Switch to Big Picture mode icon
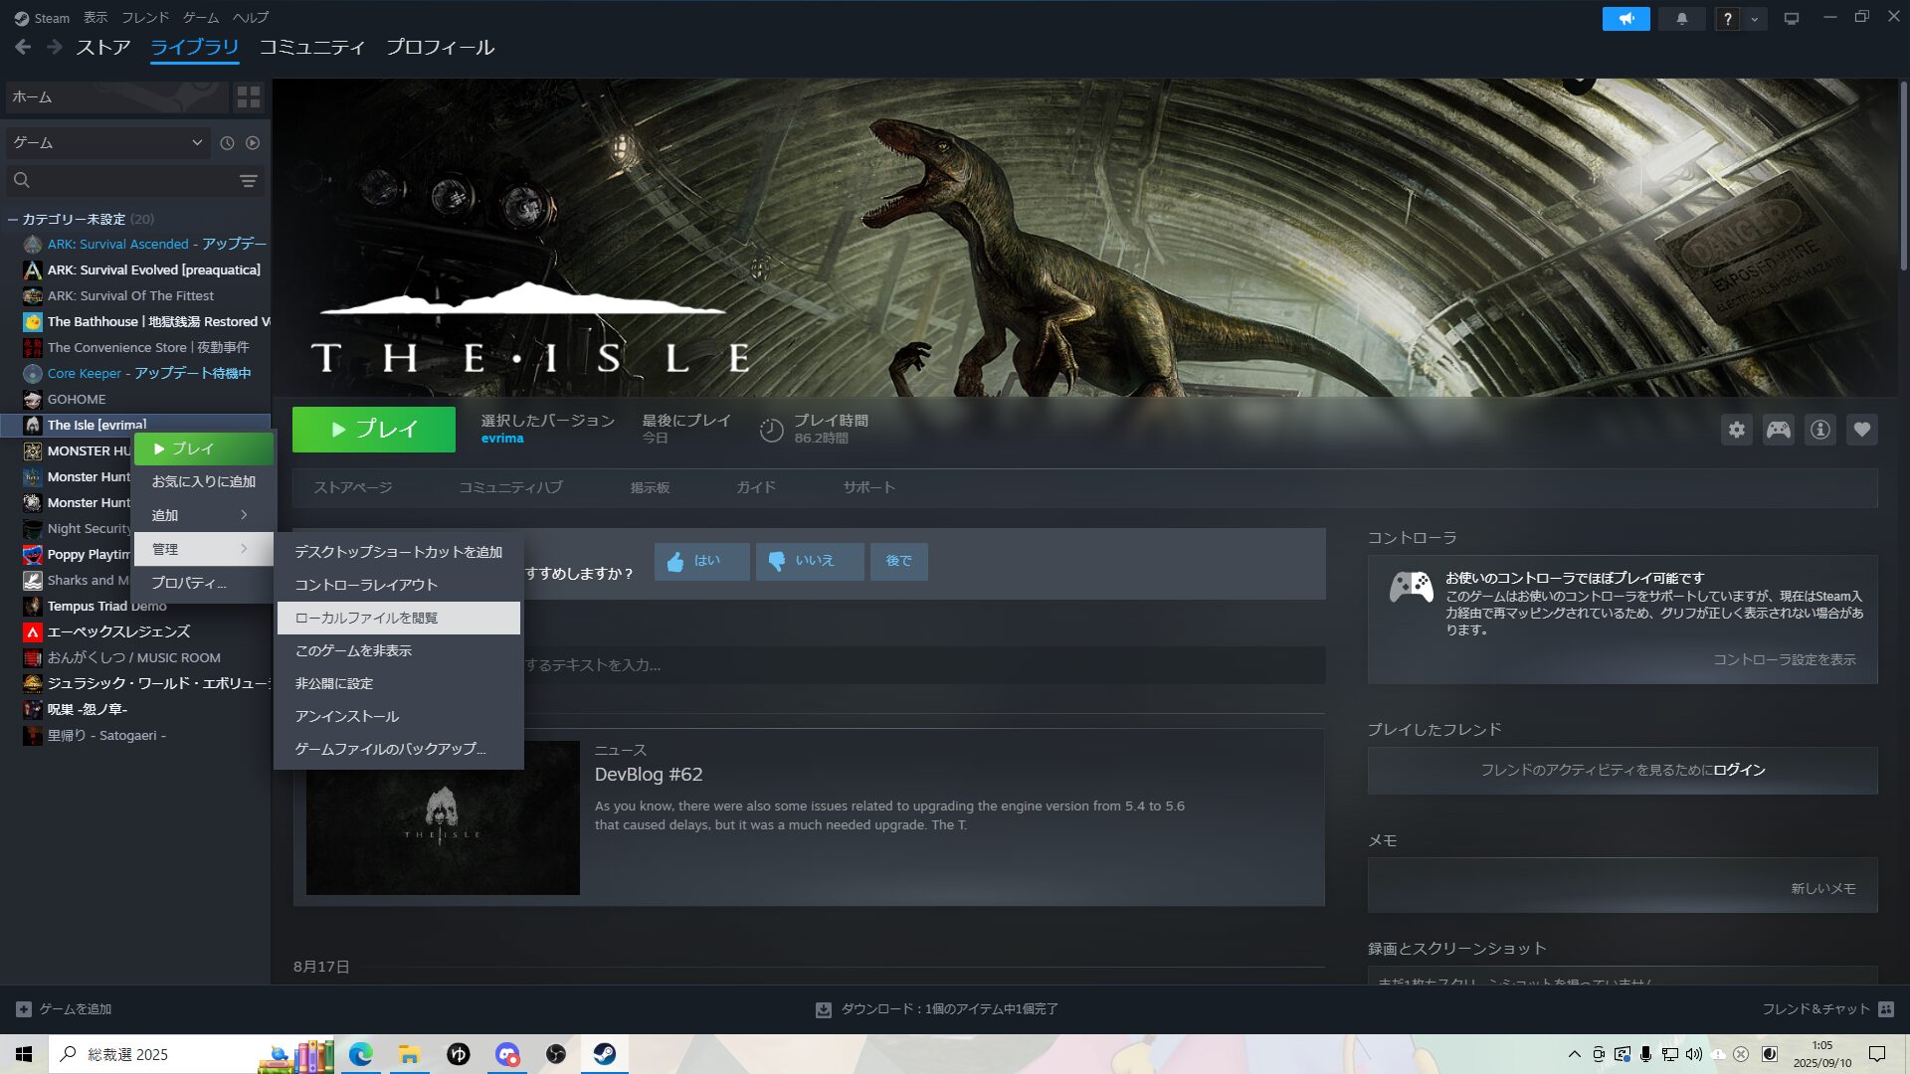This screenshot has height=1074, width=1910. point(1791,19)
